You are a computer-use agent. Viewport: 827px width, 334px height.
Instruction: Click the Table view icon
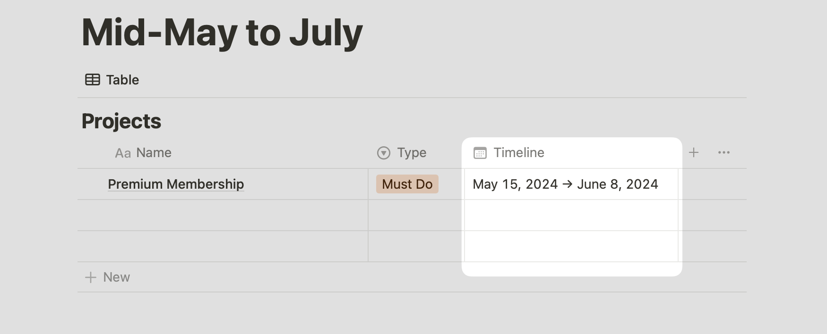[92, 80]
